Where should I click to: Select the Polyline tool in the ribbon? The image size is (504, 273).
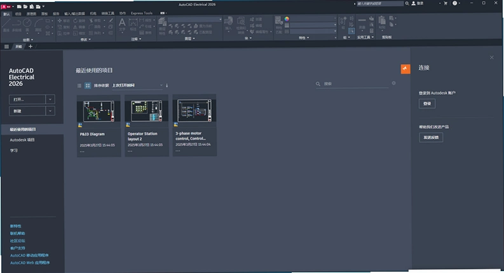(17, 25)
